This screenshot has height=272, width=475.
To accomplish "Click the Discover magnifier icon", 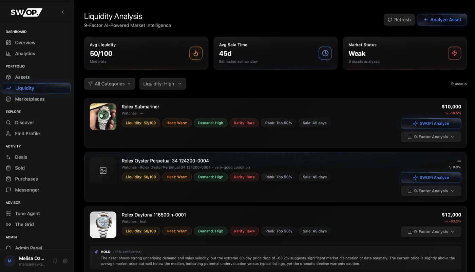I will click(x=8, y=123).
